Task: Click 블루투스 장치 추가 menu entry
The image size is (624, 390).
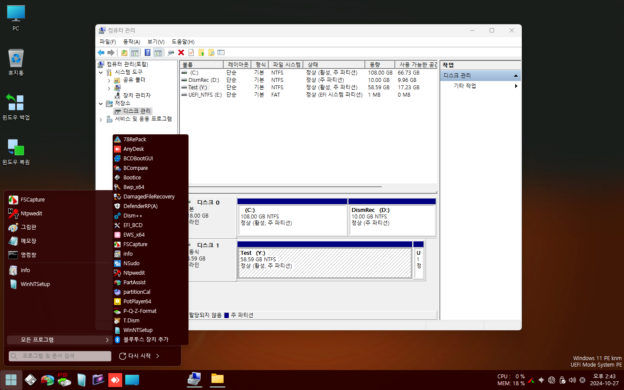Action: pyautogui.click(x=150, y=340)
